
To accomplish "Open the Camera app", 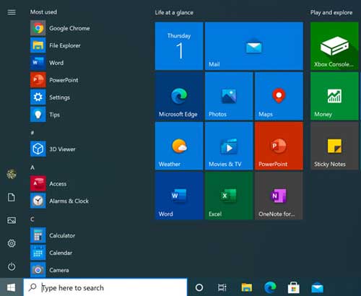I will tap(50, 270).
